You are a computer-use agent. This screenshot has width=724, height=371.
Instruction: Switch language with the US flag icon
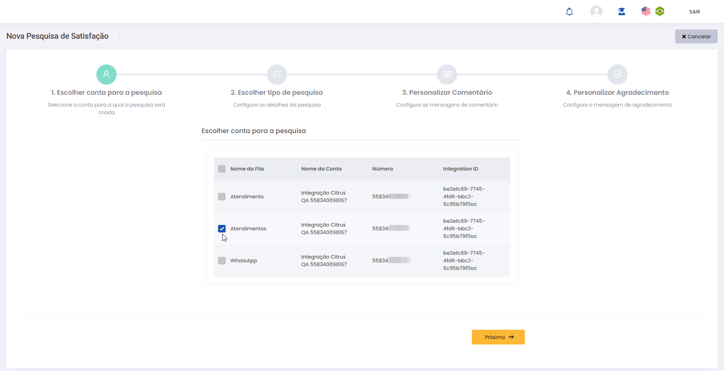click(x=646, y=11)
